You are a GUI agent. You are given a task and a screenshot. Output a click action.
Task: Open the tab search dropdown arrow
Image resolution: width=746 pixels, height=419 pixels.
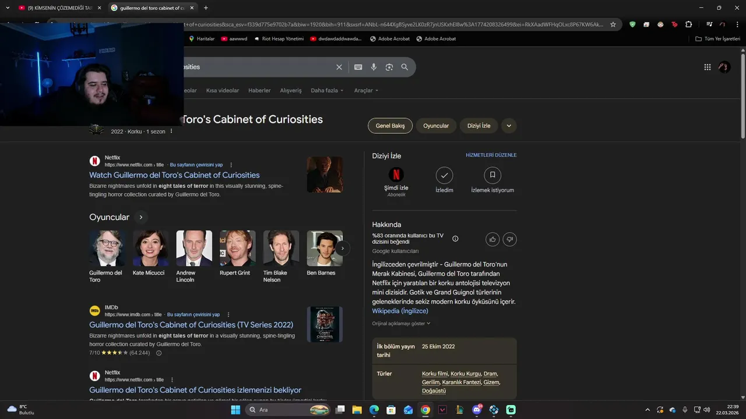coord(8,8)
